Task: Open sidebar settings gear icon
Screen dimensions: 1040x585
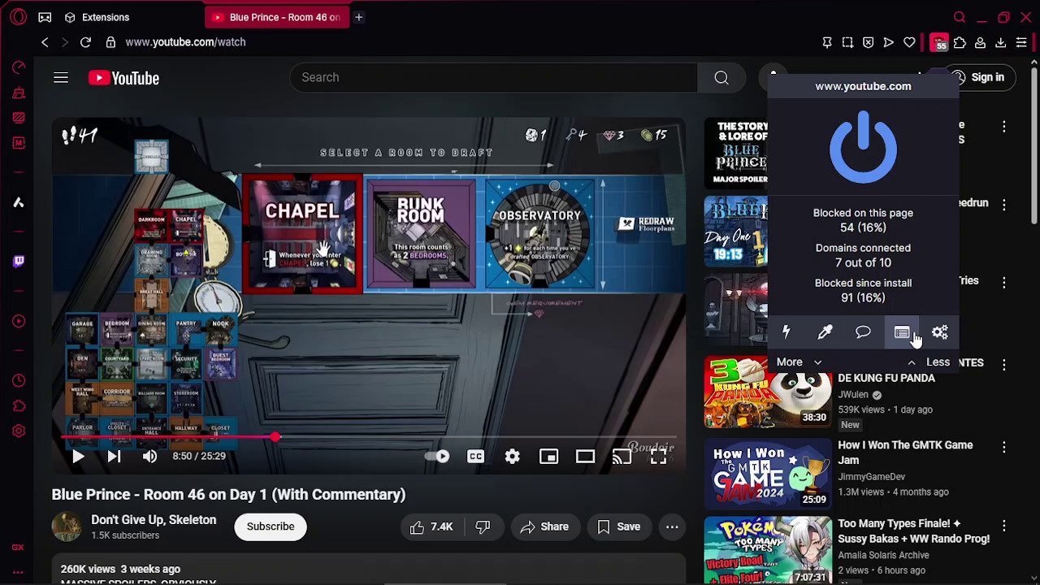Action: coord(19,431)
